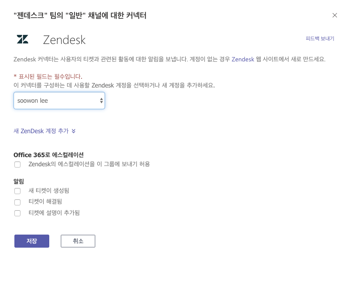
Task: Click the Zendesk title text
Action: coord(64,40)
